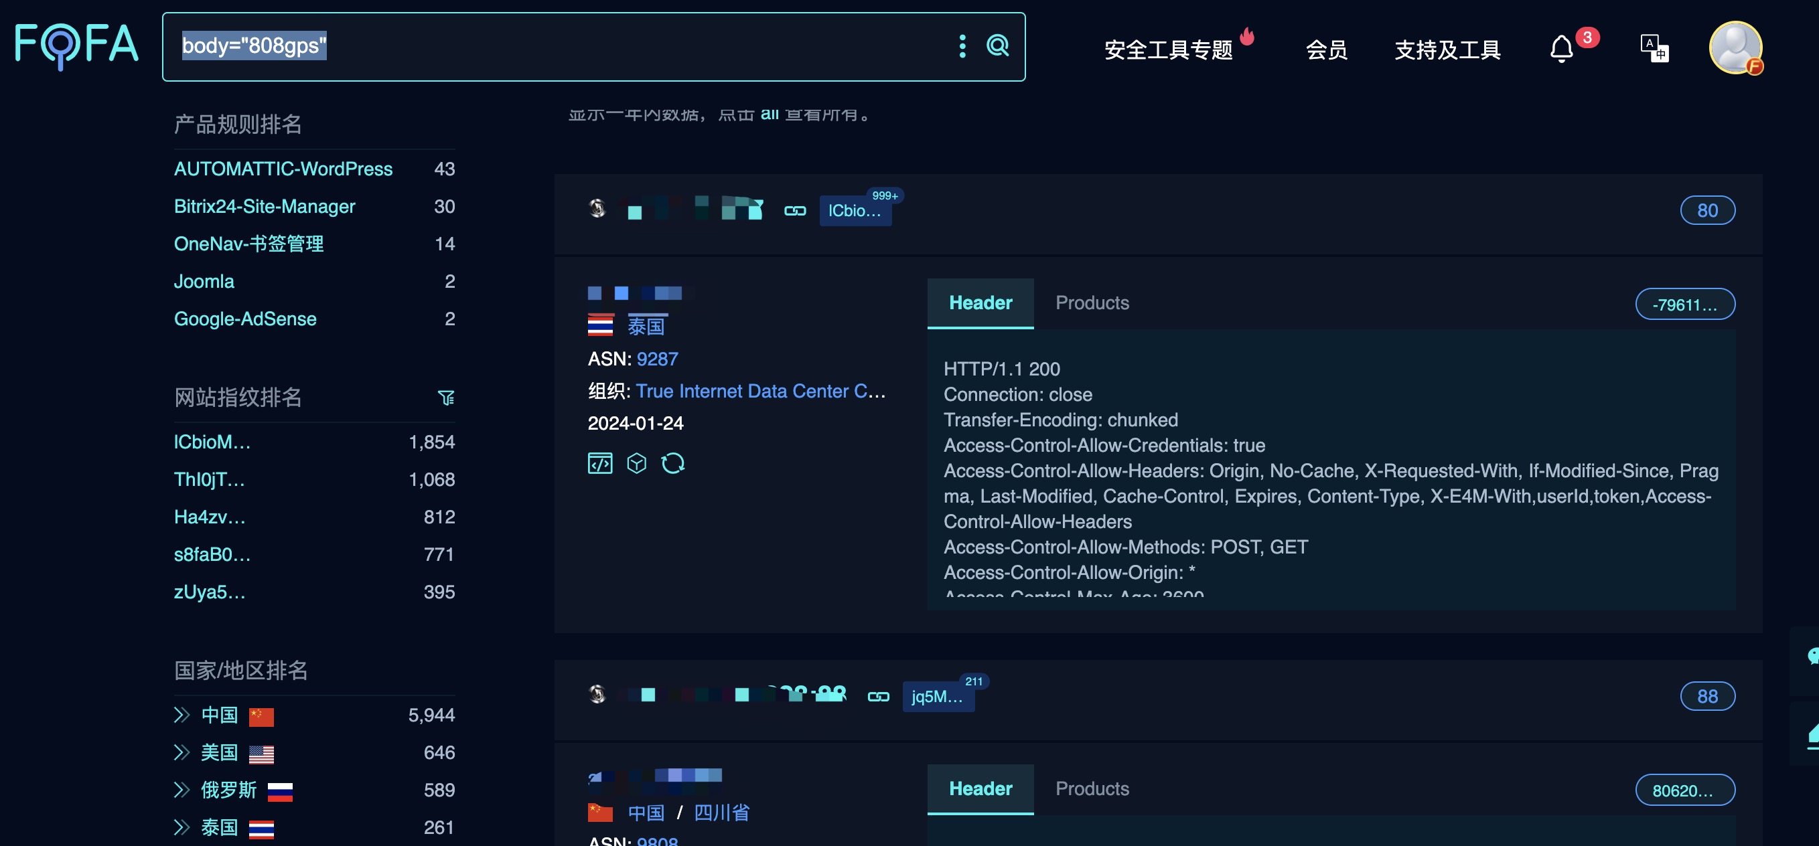Image resolution: width=1819 pixels, height=846 pixels.
Task: Switch to the Products tab
Action: 1092,303
